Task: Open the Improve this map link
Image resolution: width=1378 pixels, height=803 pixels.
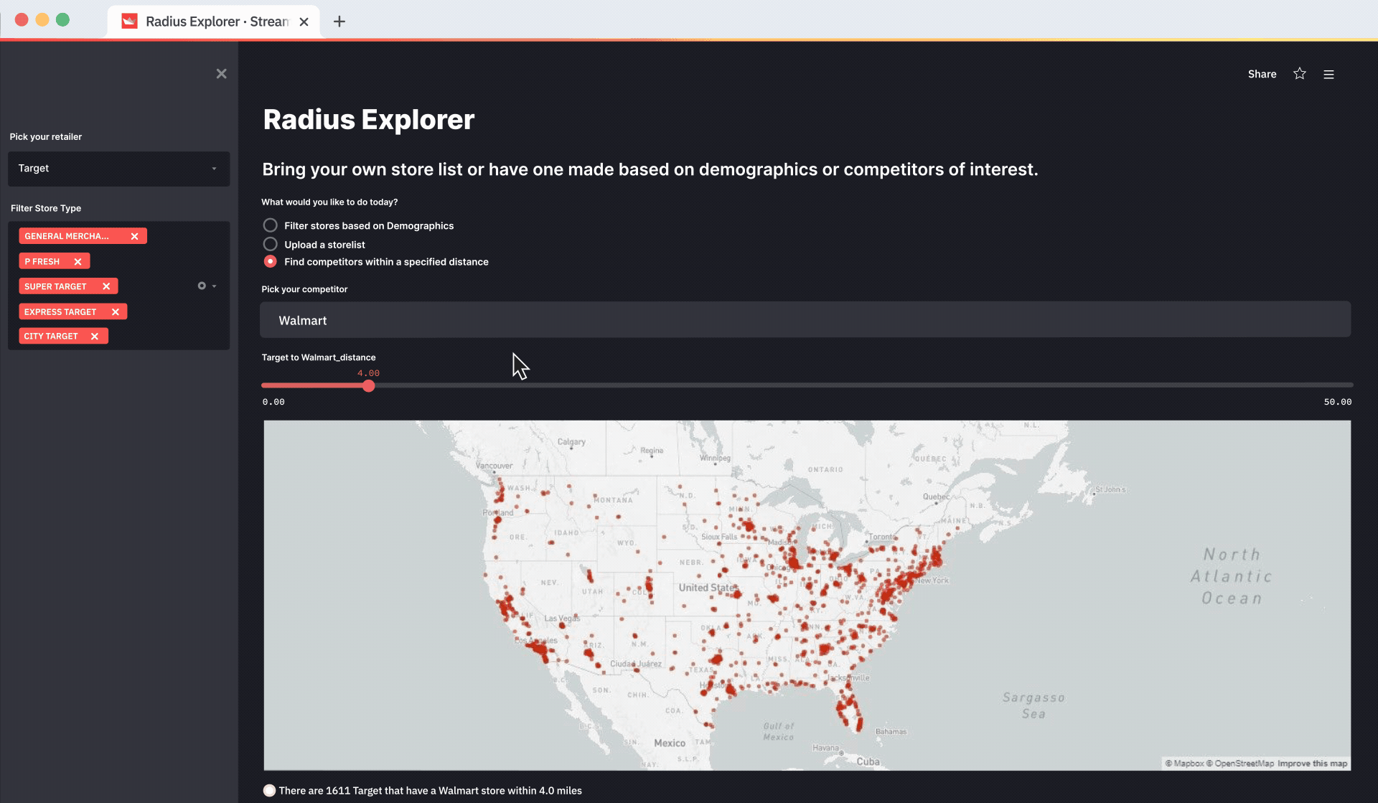Action: click(x=1313, y=763)
